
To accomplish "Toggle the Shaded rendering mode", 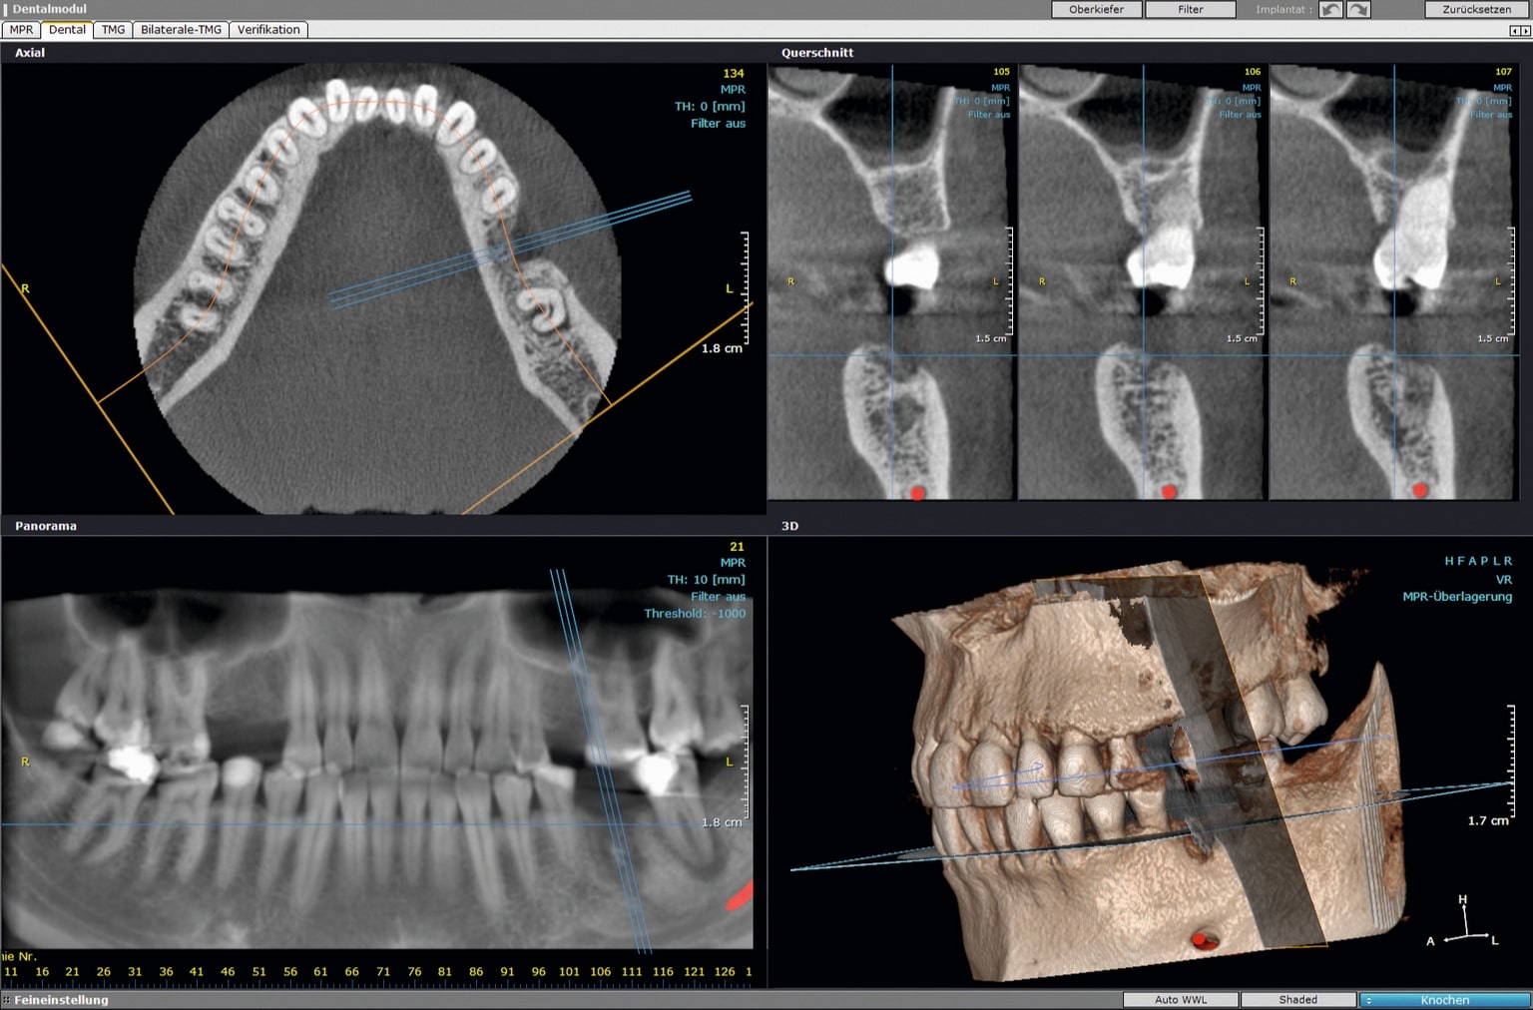I will click(1297, 999).
